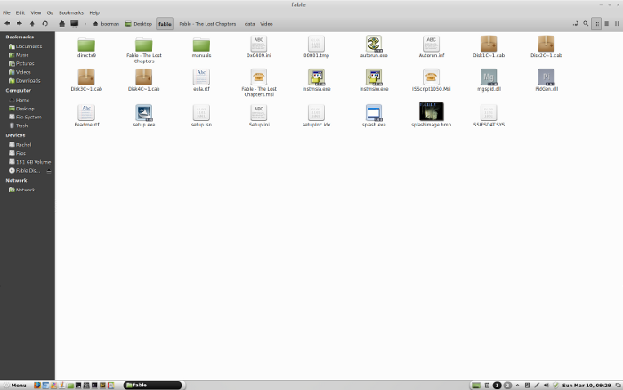This screenshot has width=623, height=390.
Task: Collapse the Network sidebar section heading
Action: pyautogui.click(x=16, y=180)
